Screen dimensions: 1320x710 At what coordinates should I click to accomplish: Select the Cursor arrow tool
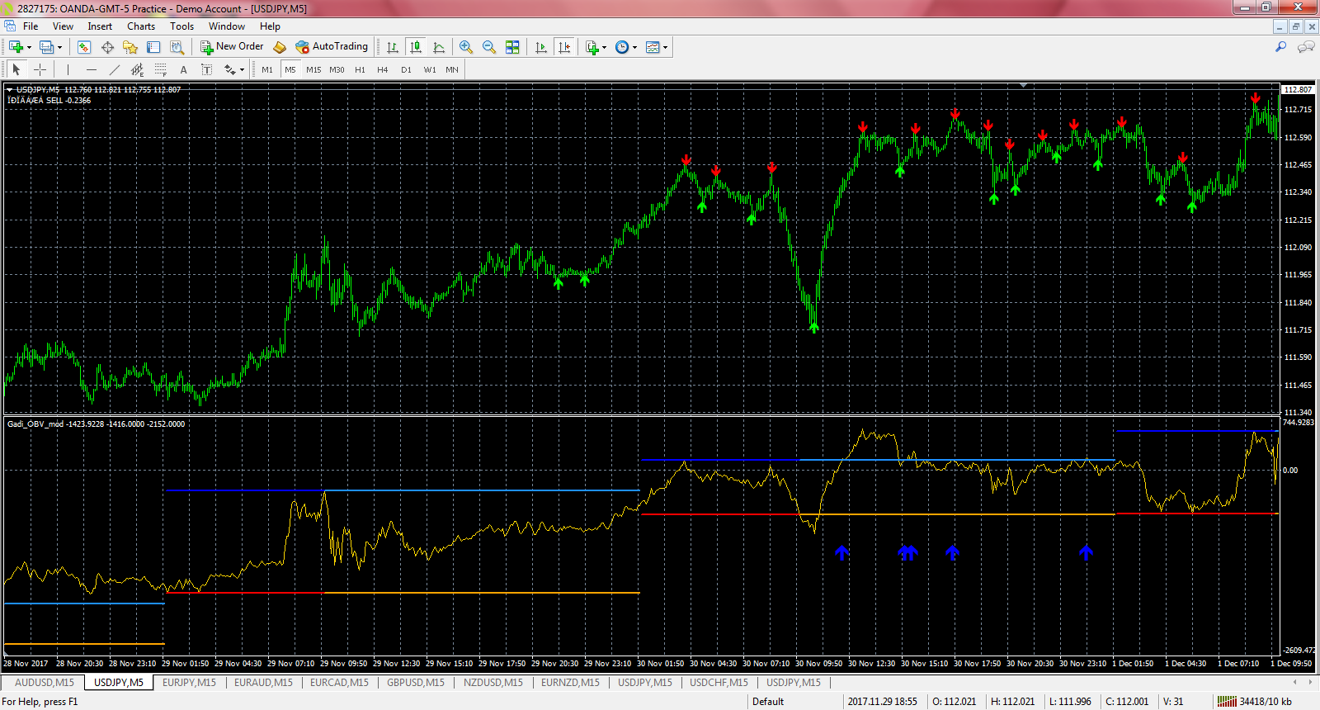(x=16, y=69)
